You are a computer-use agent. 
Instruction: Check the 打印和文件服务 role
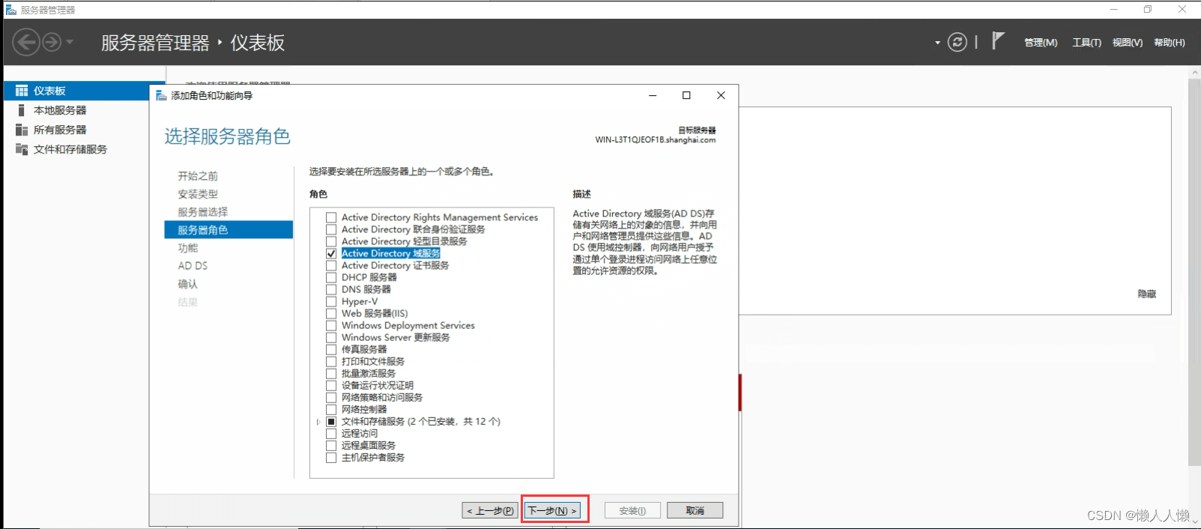pos(331,361)
